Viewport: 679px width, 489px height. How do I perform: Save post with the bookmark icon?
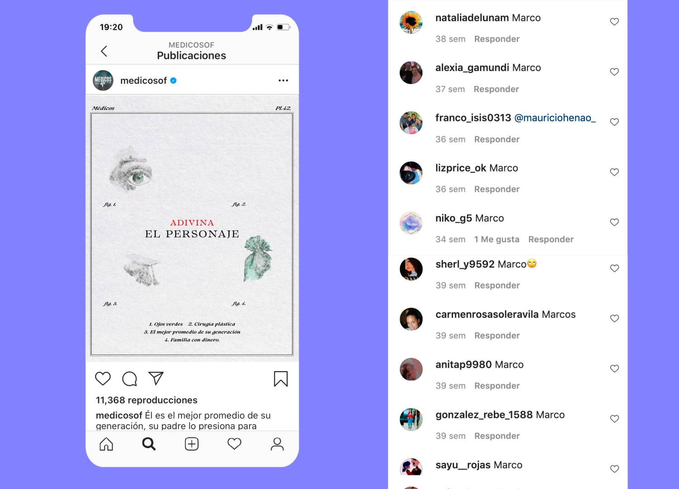(281, 379)
